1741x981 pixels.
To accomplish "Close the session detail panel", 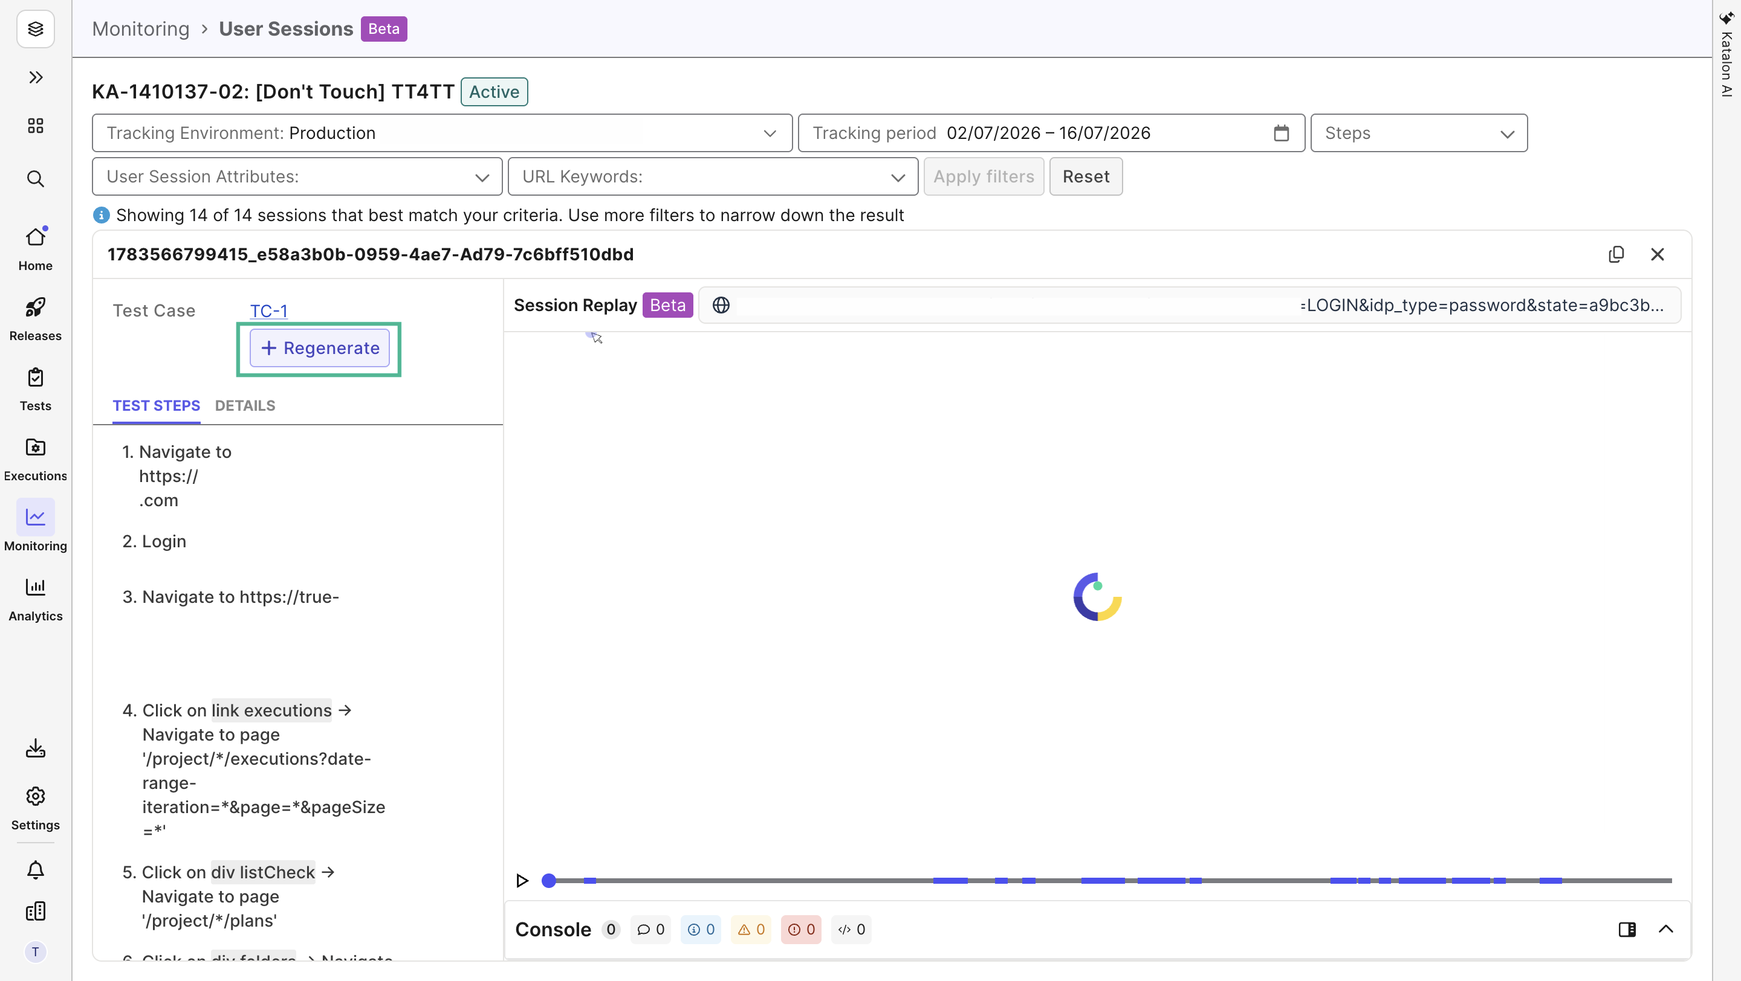I will [1657, 254].
